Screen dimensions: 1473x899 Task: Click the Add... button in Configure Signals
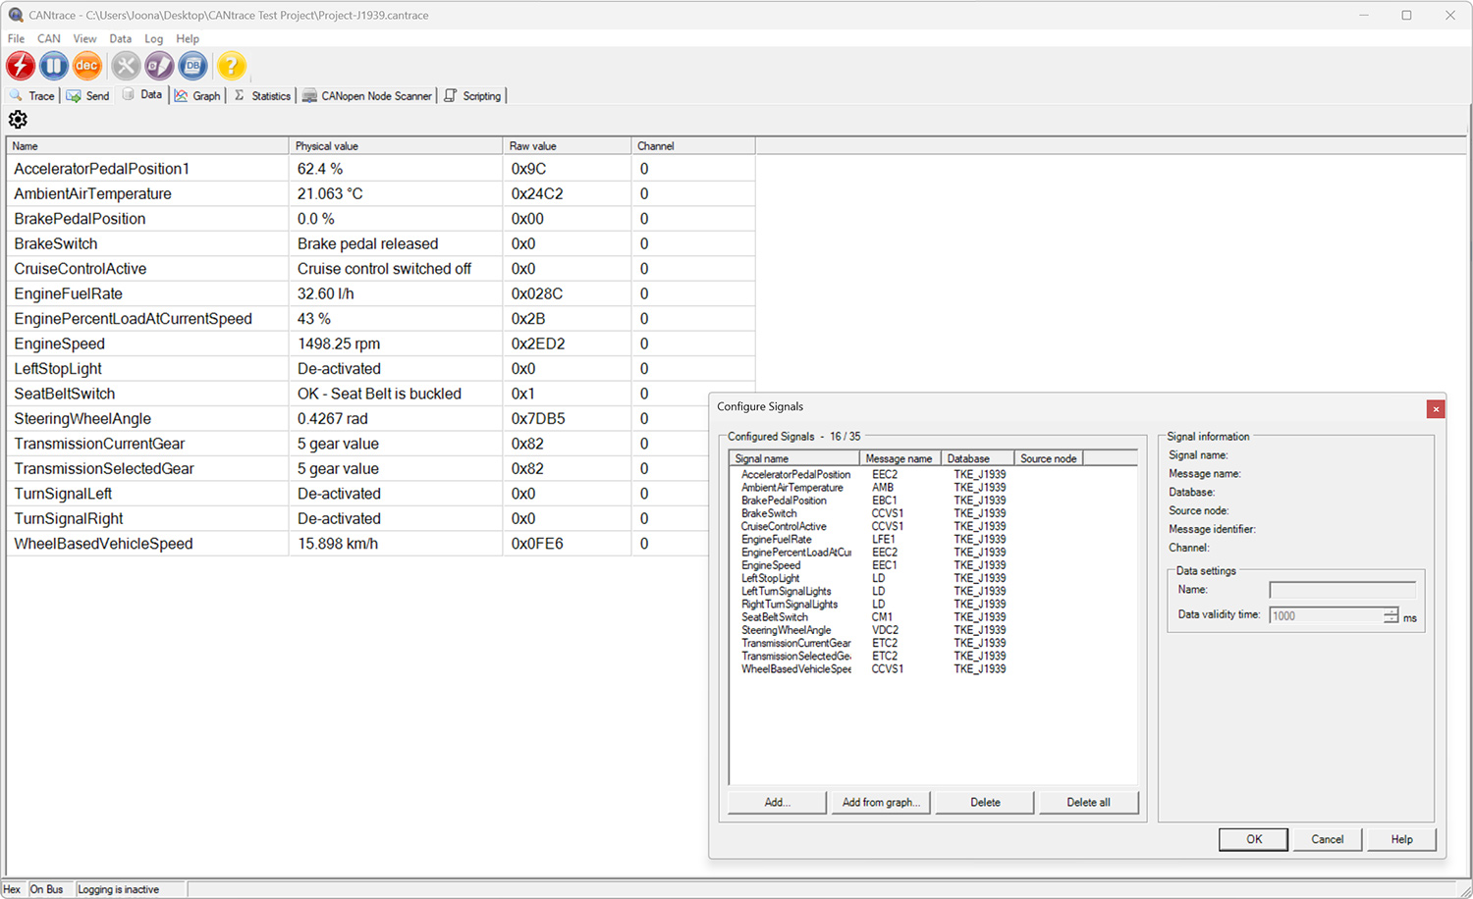777,802
